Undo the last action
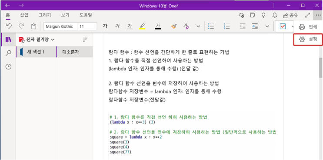The width and height of the screenshot is (323, 160). click(9, 26)
